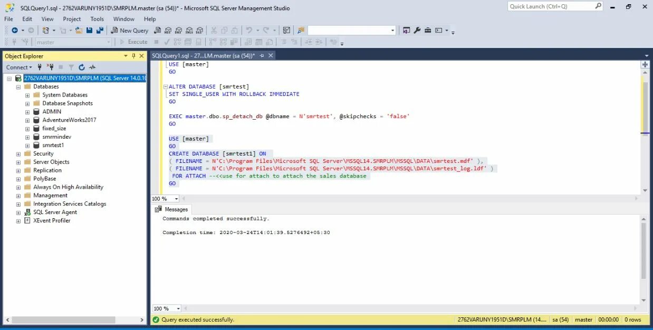Select the smrmindev database in tree
The image size is (653, 330).
pos(56,137)
